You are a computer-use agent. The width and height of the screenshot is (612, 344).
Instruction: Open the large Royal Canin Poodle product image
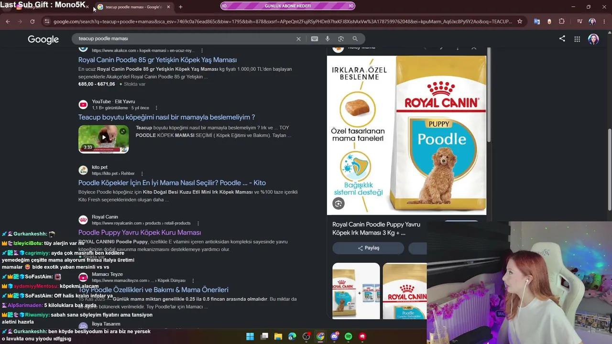(406, 135)
